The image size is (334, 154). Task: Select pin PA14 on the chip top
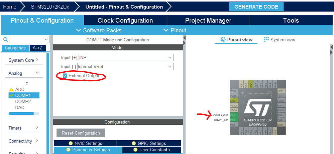(275, 84)
